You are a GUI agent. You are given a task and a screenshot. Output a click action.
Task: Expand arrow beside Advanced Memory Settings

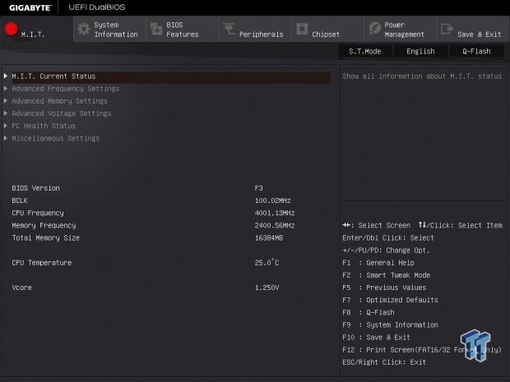point(6,101)
